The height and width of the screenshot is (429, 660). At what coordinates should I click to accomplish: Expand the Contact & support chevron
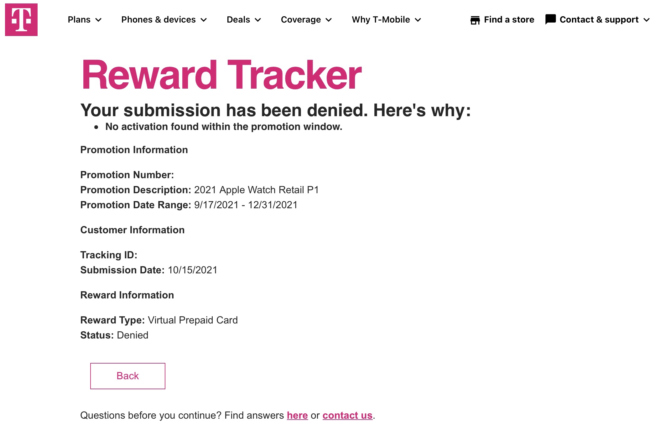coord(647,20)
